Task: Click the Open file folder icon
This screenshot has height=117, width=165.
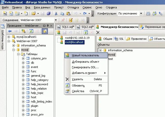Action: click(x=34, y=13)
